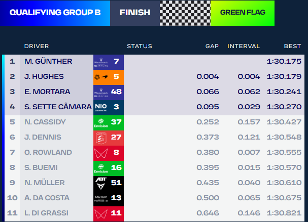Click the red number 11 team badge

(x=109, y=213)
